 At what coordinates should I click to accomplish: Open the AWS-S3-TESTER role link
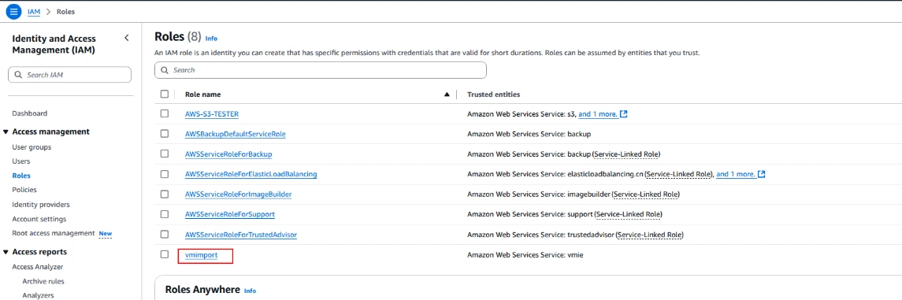[212, 114]
